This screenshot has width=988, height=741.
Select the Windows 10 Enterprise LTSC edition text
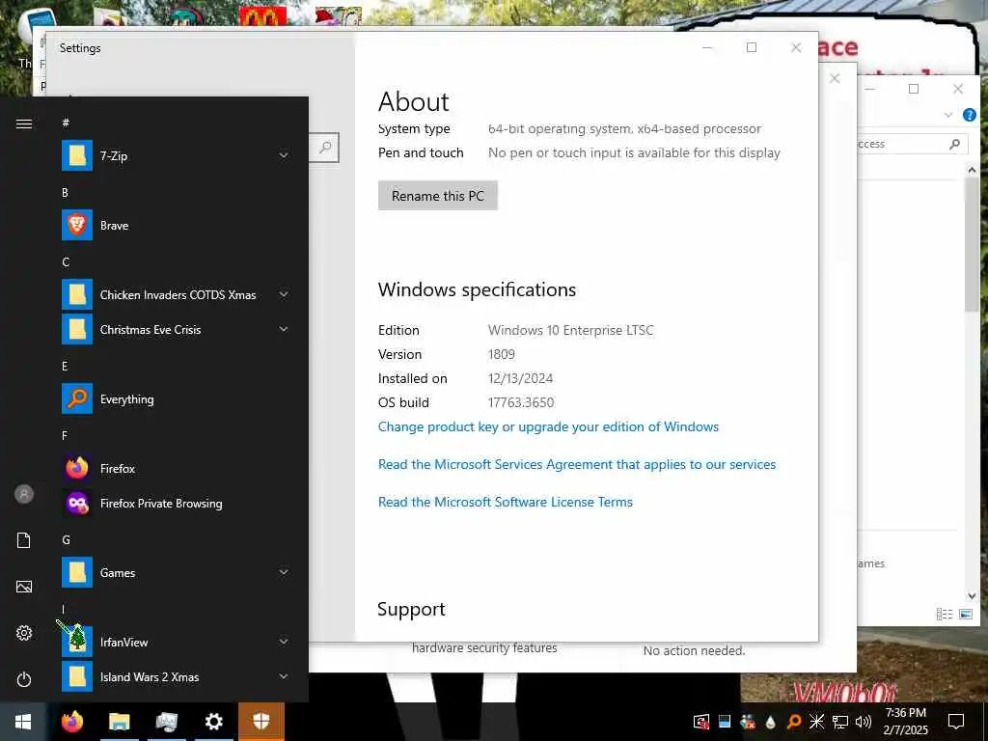pos(571,330)
